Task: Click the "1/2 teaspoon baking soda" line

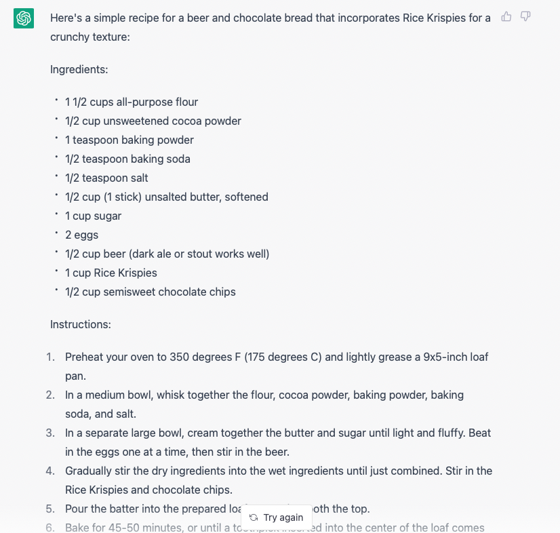Action: [127, 159]
